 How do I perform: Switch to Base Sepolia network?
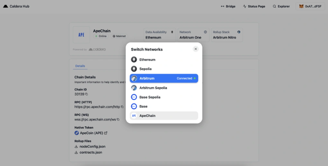point(164,97)
